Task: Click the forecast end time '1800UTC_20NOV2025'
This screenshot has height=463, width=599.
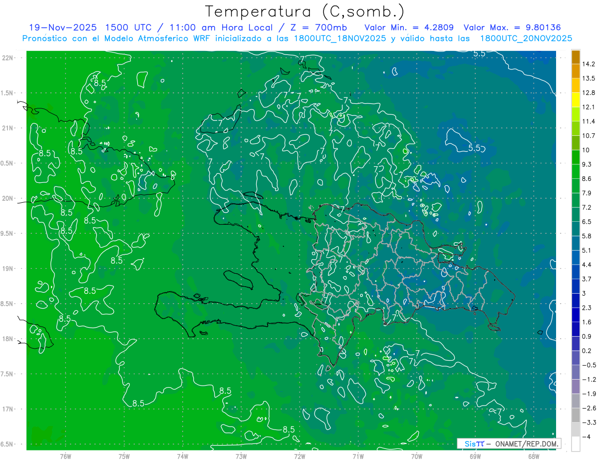Action: 526,38
